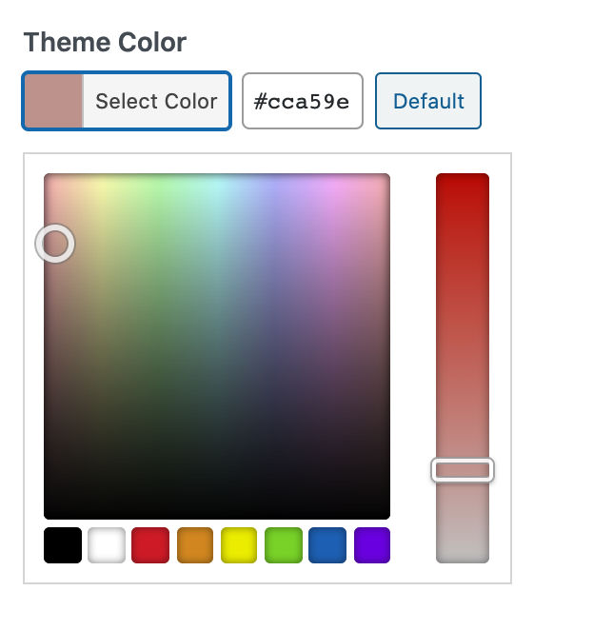Pick the black palette swatch
Image resolution: width=613 pixels, height=630 pixels.
(63, 545)
